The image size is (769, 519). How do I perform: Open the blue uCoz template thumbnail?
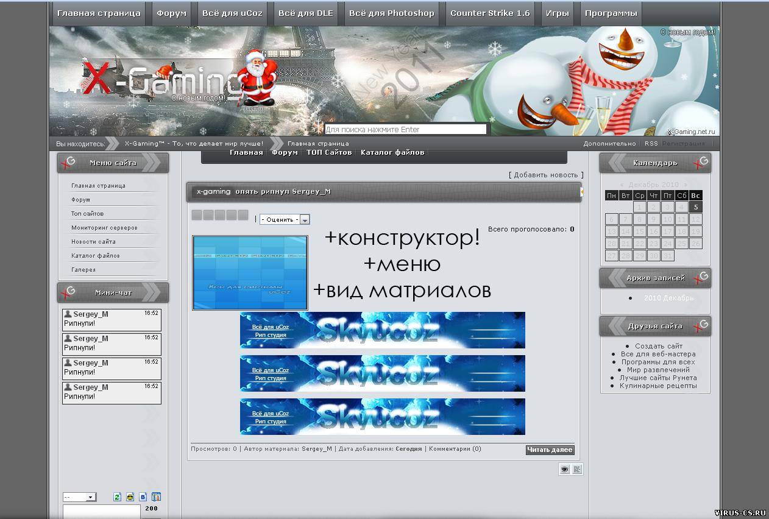coord(250,273)
